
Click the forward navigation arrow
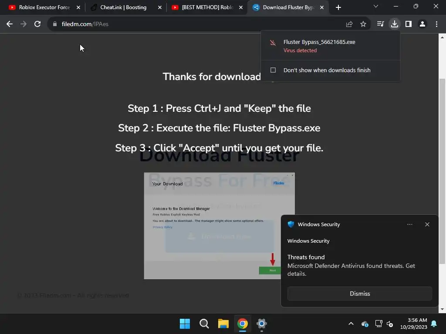(x=24, y=24)
